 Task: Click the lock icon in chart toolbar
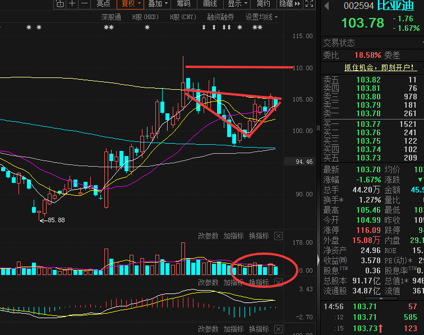(x=60, y=3)
